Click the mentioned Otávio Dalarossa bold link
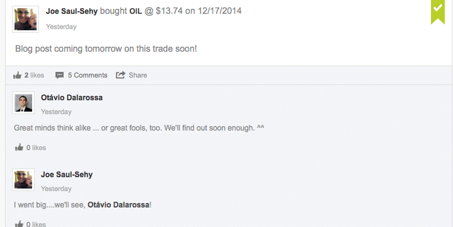 click(118, 205)
